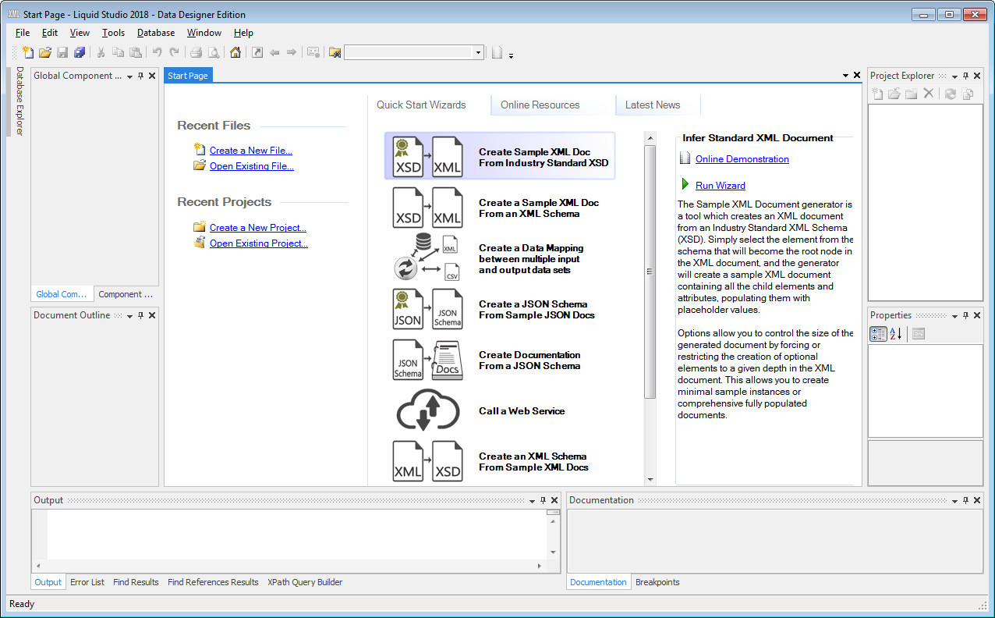Click the Run Wizard link

[720, 185]
